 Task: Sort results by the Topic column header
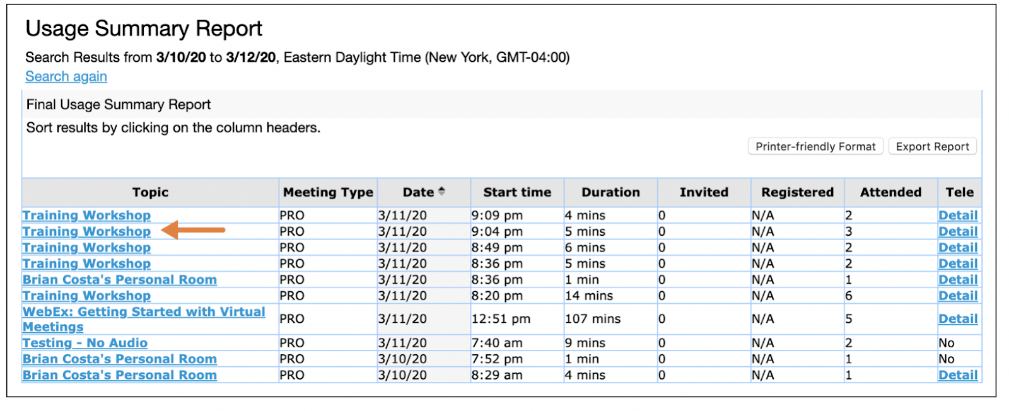(x=150, y=192)
